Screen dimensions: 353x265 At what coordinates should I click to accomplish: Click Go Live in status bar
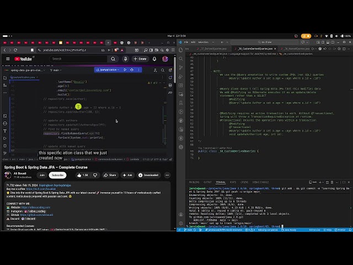(315, 230)
